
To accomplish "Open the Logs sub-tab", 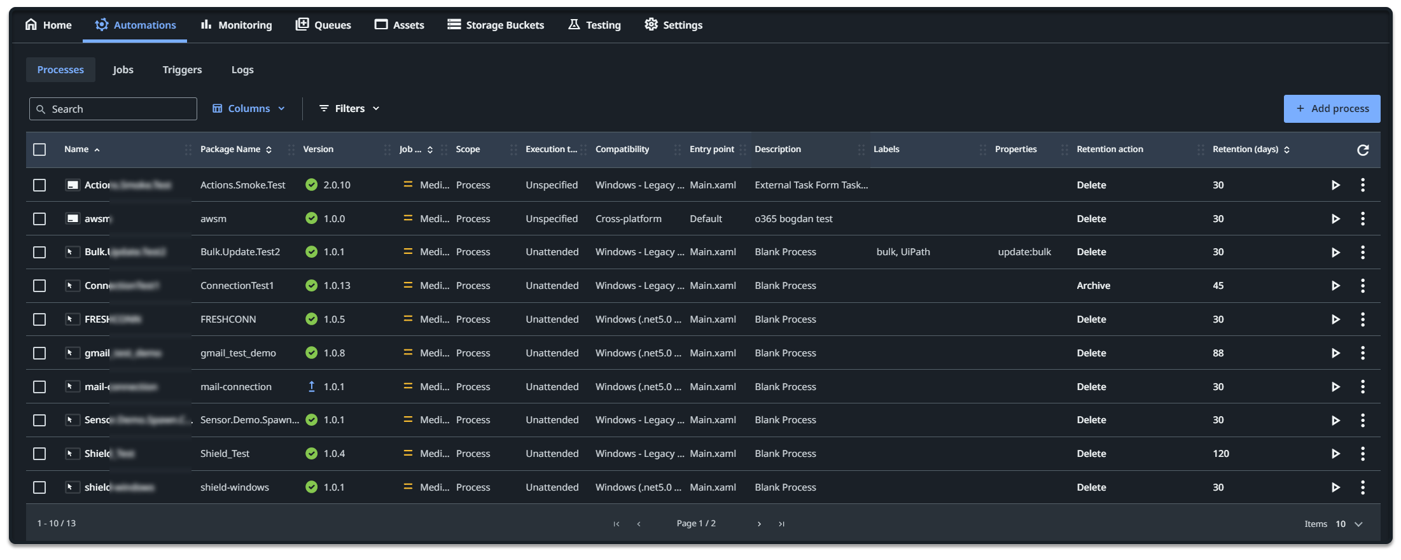I will [242, 70].
